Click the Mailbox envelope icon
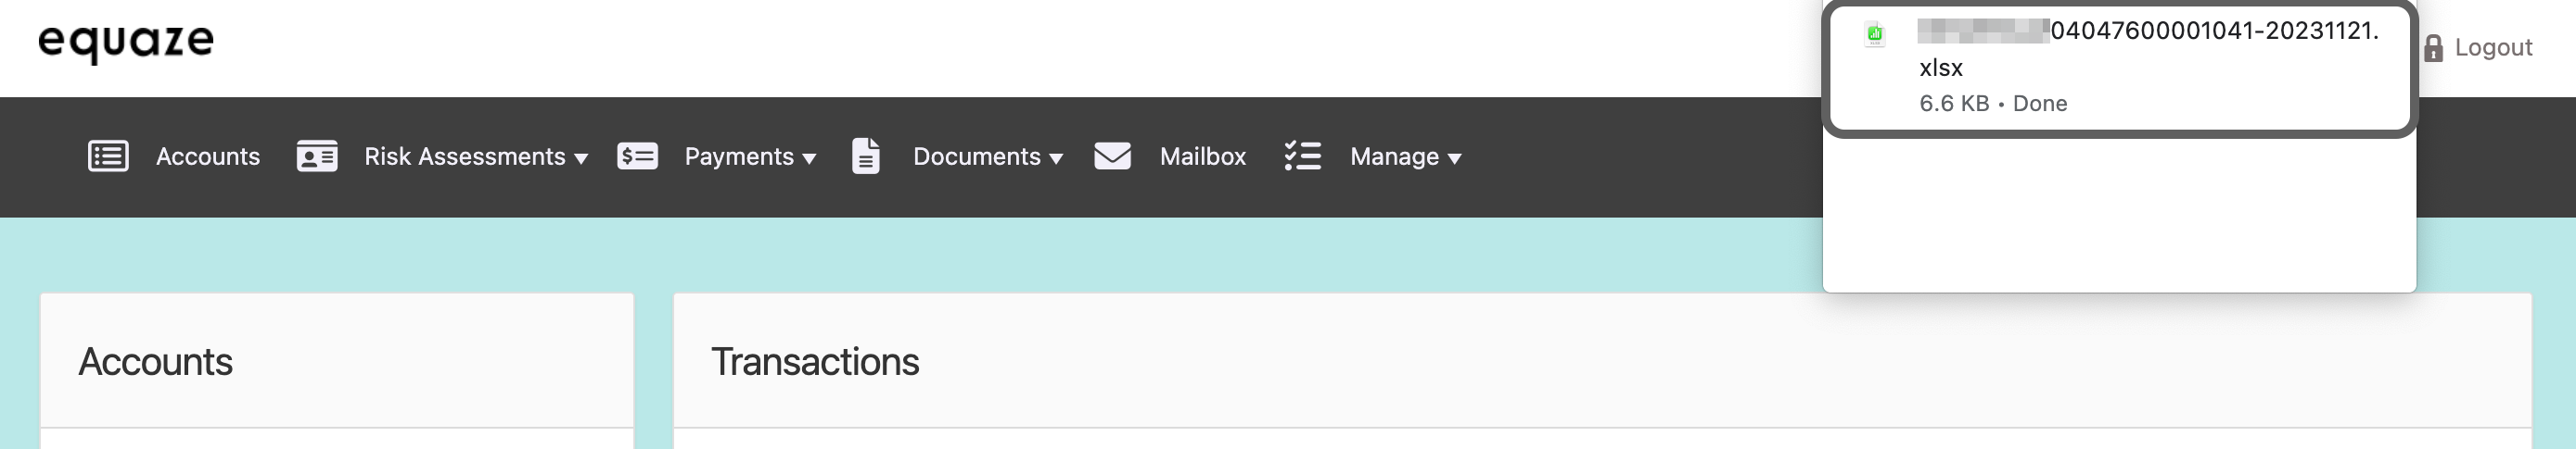 (x=1112, y=156)
